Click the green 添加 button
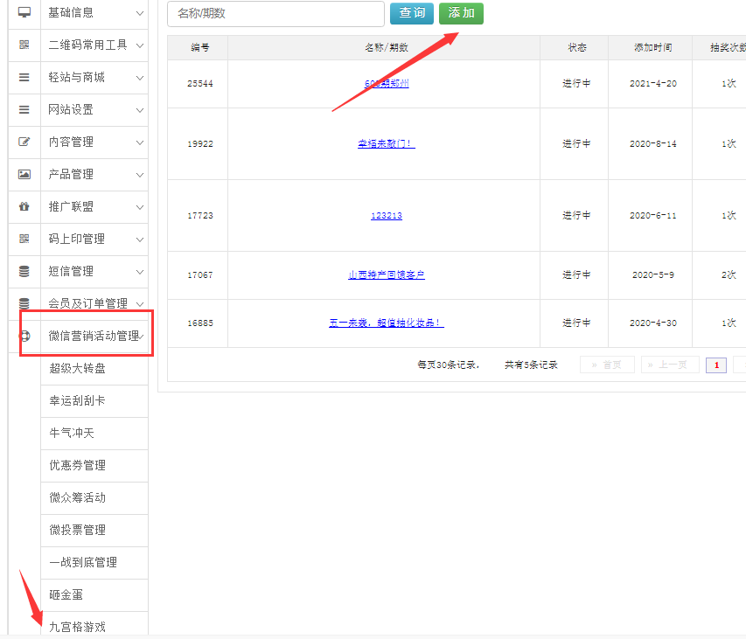The width and height of the screenshot is (746, 639). coord(461,13)
